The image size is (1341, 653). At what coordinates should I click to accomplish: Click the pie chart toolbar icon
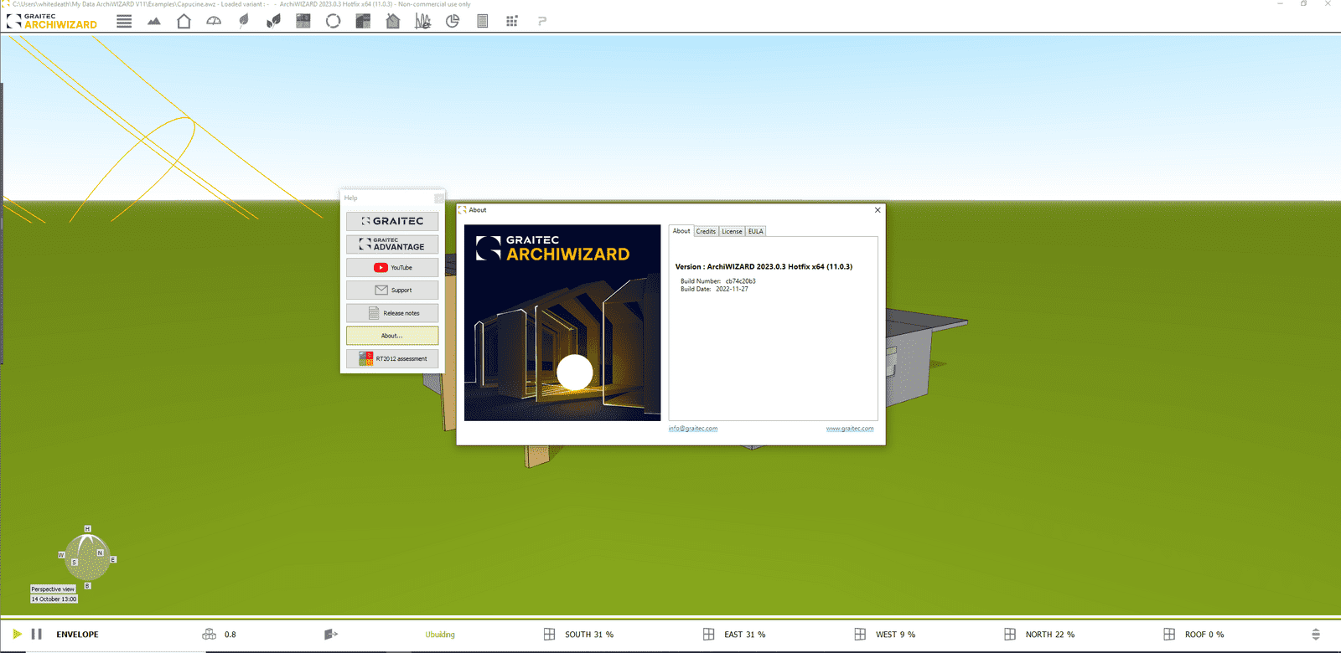pyautogui.click(x=453, y=21)
